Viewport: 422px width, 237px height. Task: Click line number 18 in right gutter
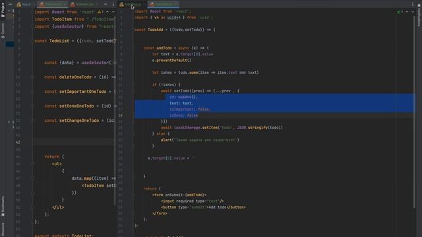pyautogui.click(x=120, y=115)
